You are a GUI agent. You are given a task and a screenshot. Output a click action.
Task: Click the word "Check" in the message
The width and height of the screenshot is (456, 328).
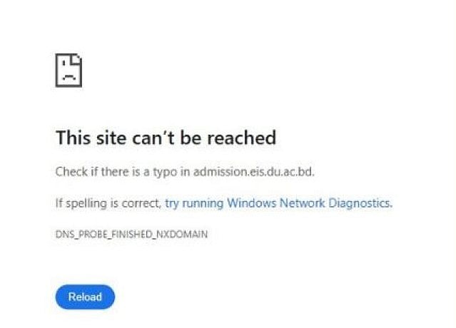[x=70, y=172]
